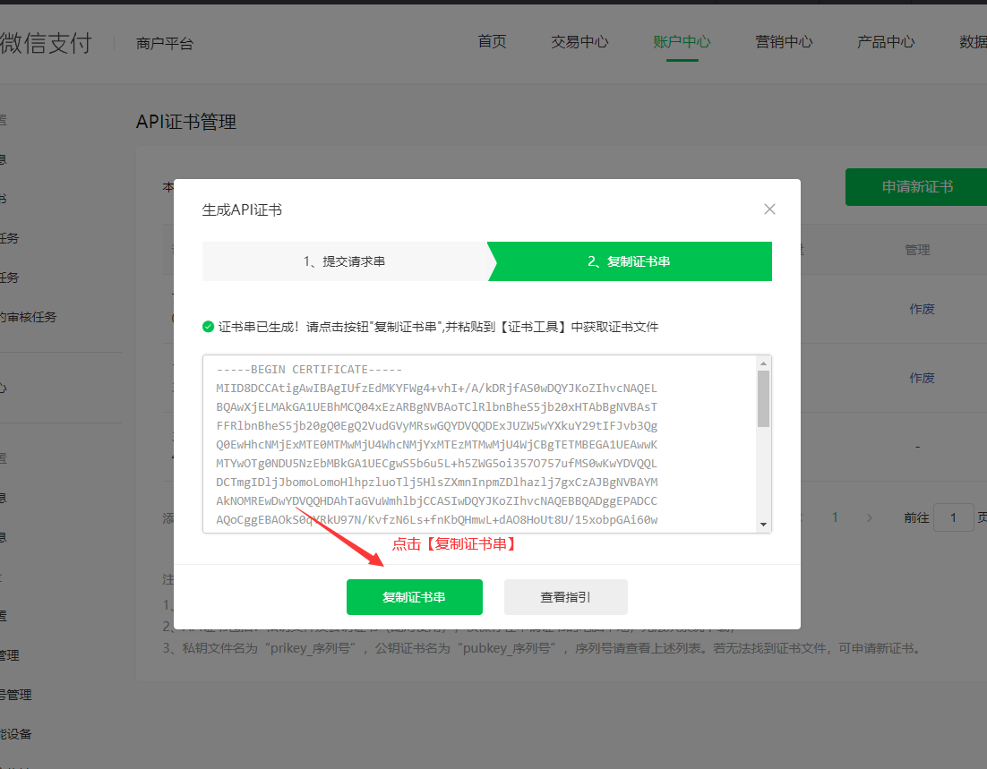Click the green 复制证书串 button
This screenshot has height=769, width=987.
coord(414,596)
